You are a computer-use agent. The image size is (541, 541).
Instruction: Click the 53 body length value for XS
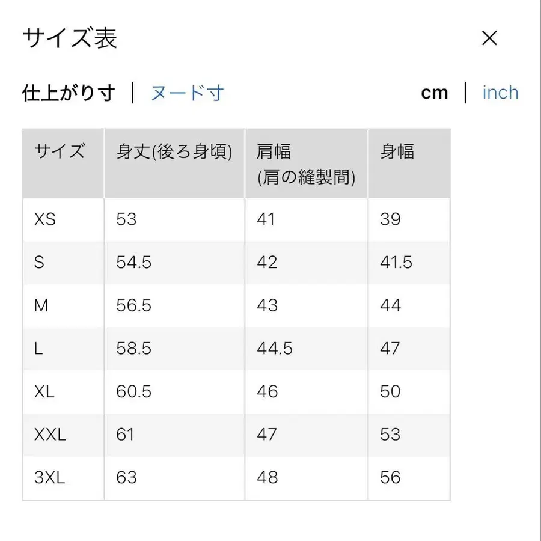click(126, 219)
